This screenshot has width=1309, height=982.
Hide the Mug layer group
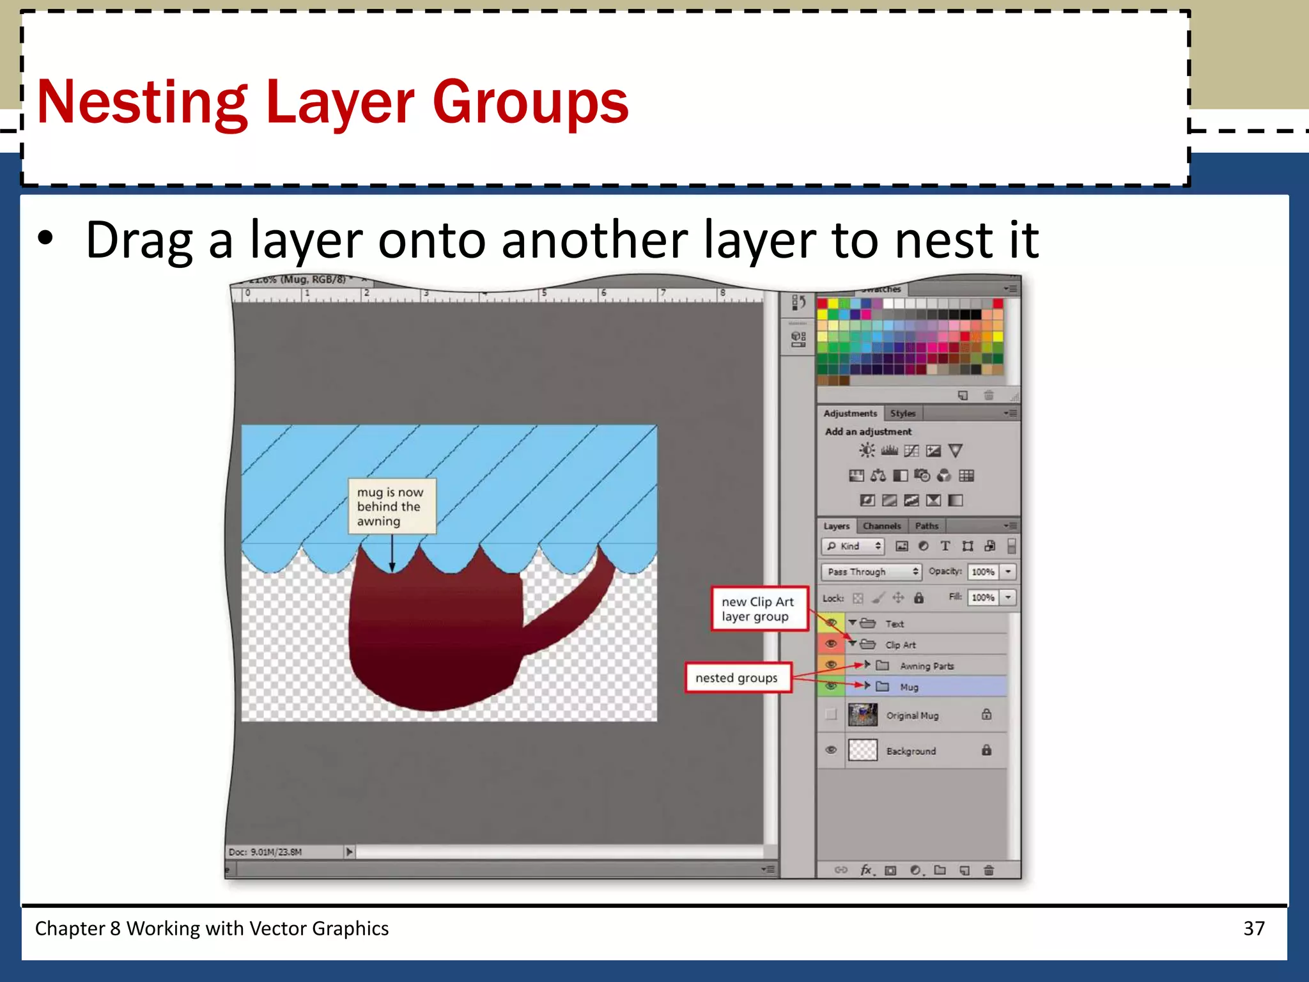coord(831,686)
